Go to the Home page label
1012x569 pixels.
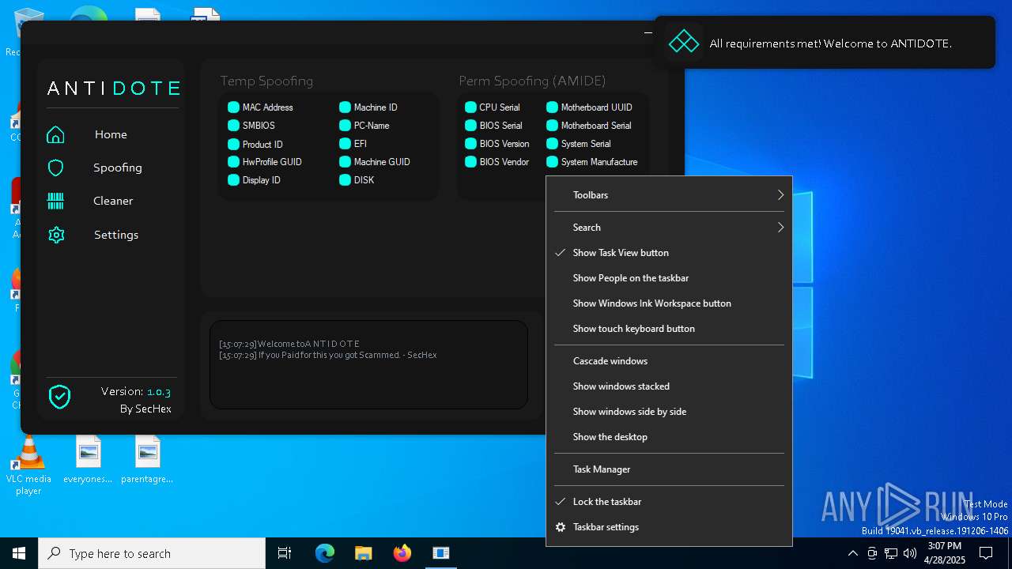[x=111, y=134]
